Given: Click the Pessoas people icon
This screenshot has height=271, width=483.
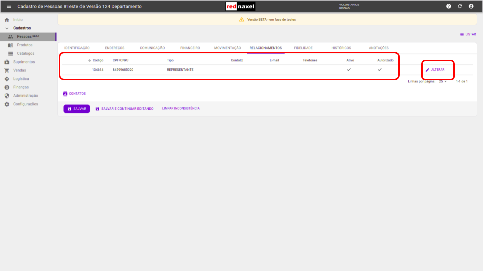Looking at the screenshot, I should (10, 37).
